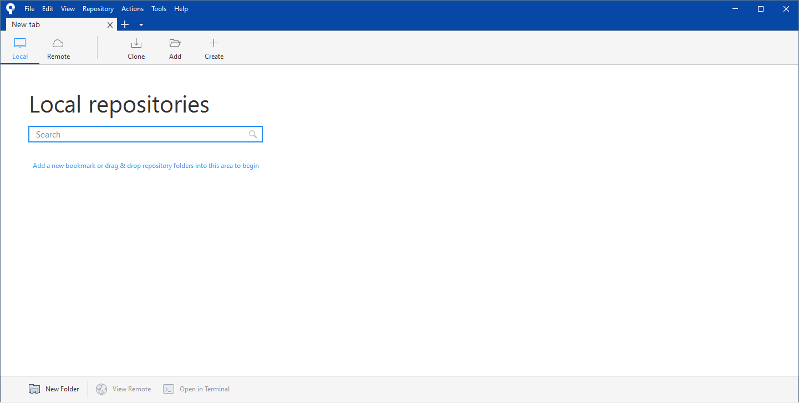Add an existing repository
Viewport: 799px width, 403px height.
(175, 48)
